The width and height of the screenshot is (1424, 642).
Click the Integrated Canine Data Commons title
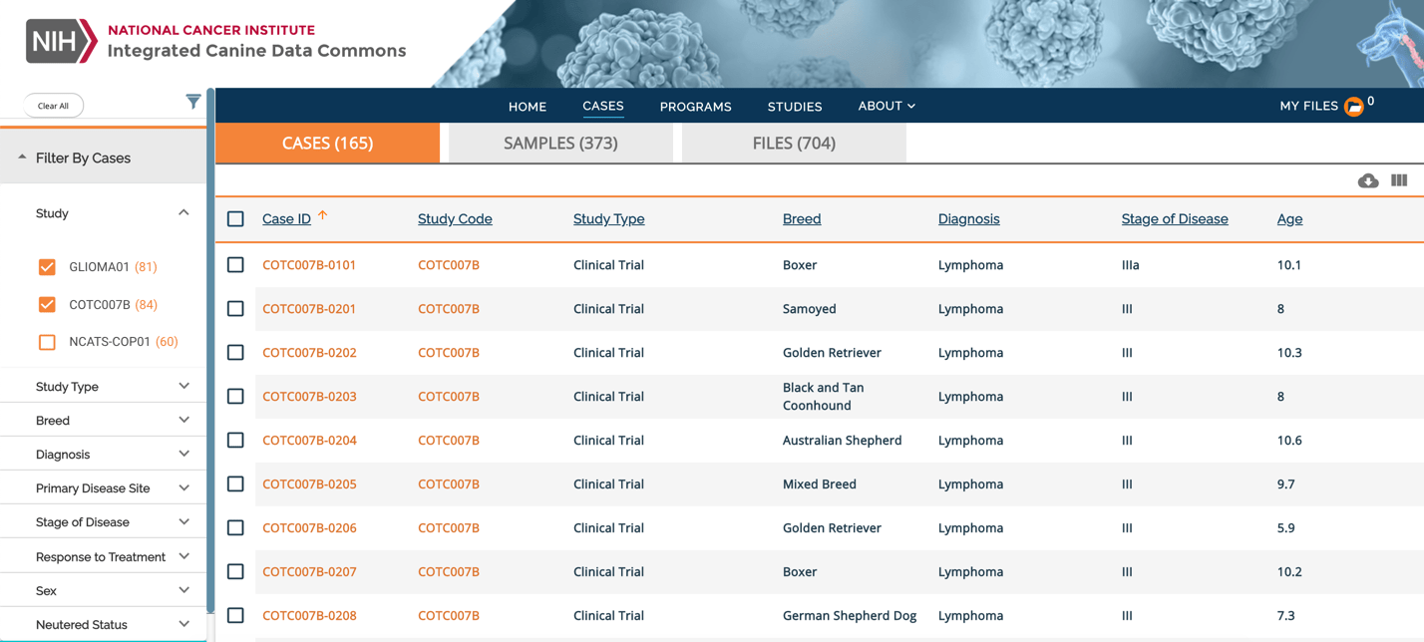256,51
